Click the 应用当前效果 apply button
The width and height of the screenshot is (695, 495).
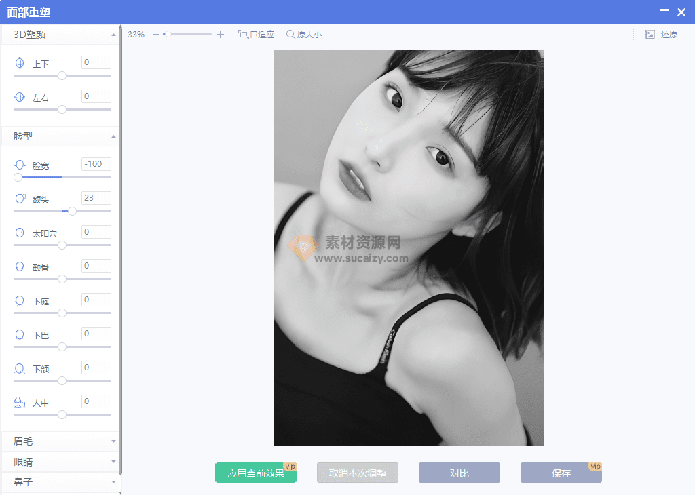[256, 472]
